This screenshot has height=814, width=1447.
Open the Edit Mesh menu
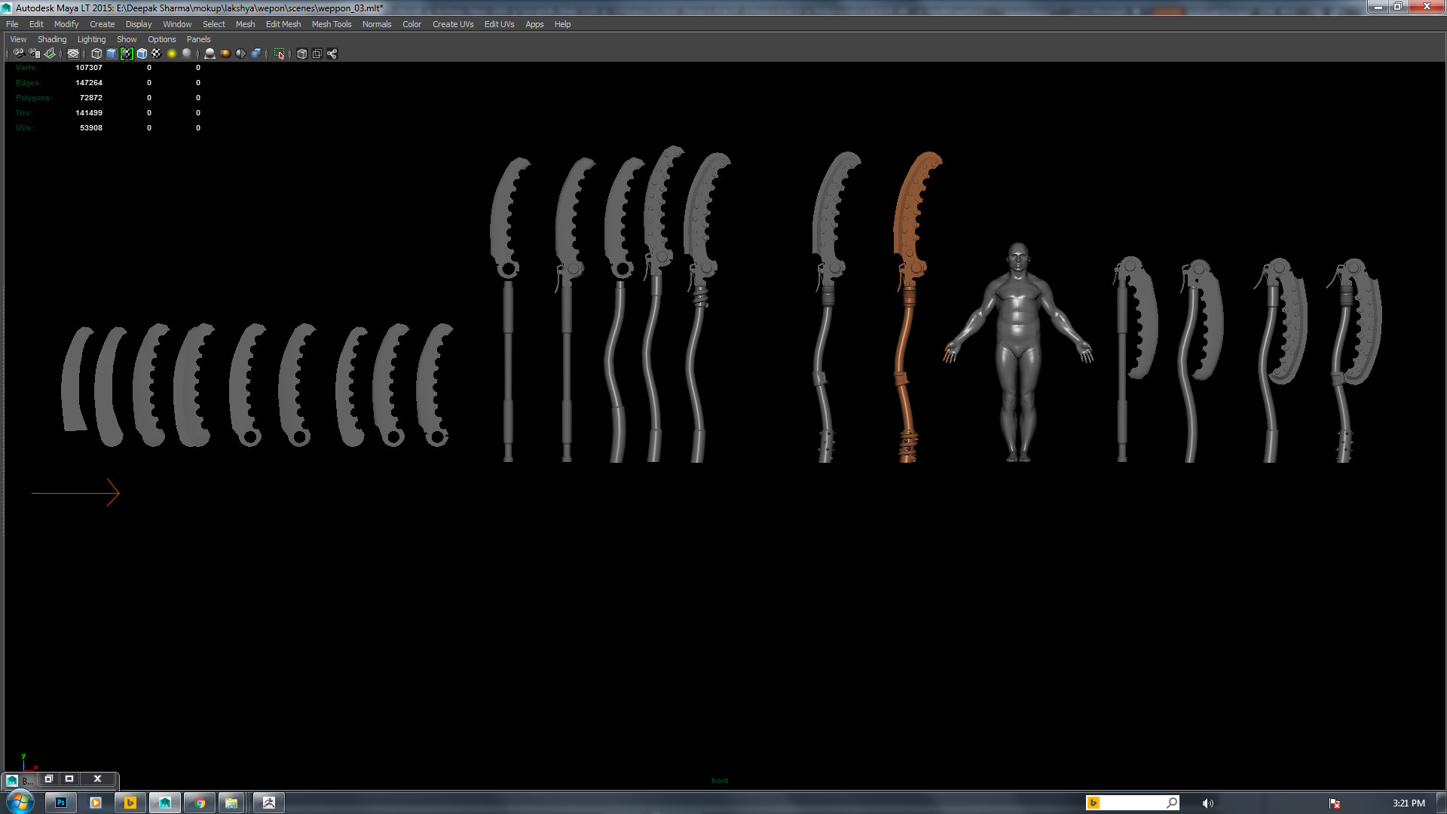pyautogui.click(x=283, y=24)
